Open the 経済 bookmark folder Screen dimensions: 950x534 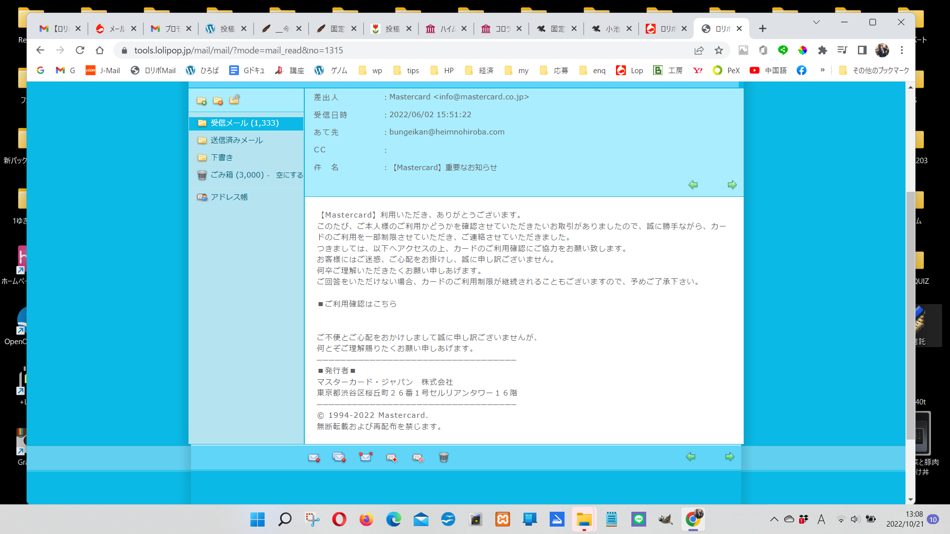click(x=479, y=71)
